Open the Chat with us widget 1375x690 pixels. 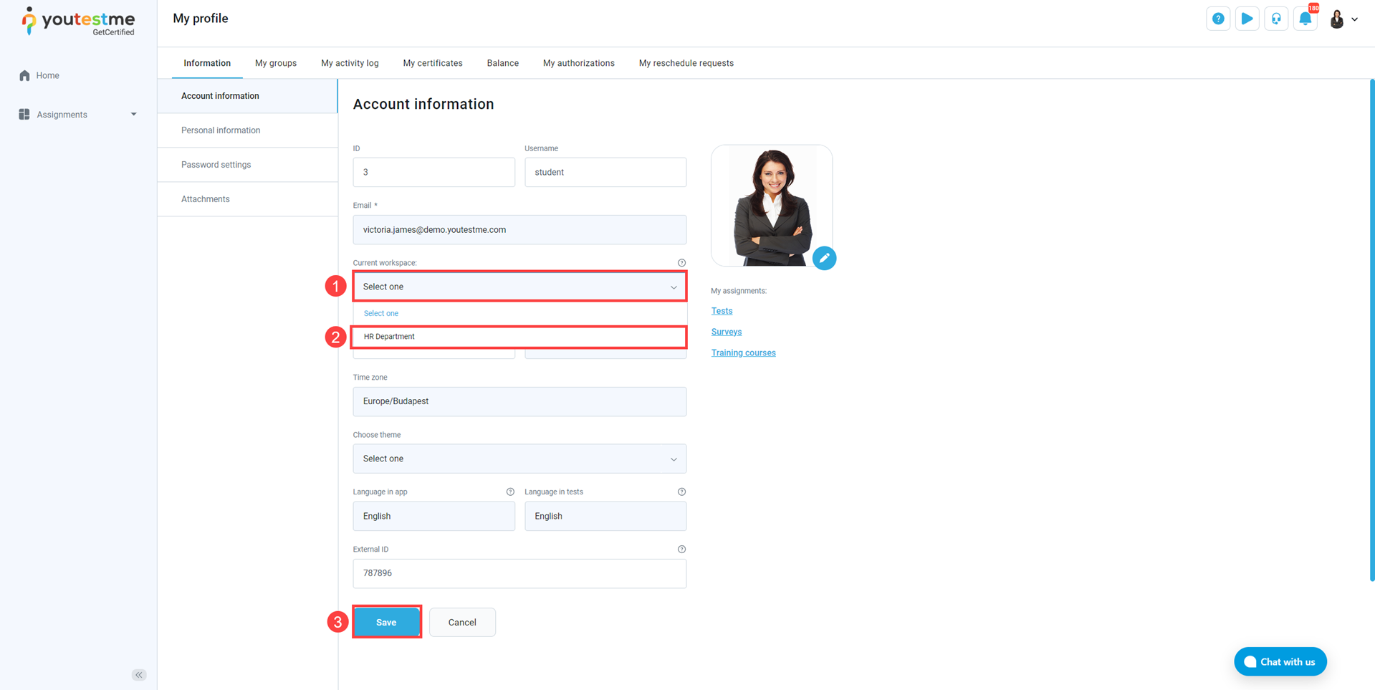1280,661
